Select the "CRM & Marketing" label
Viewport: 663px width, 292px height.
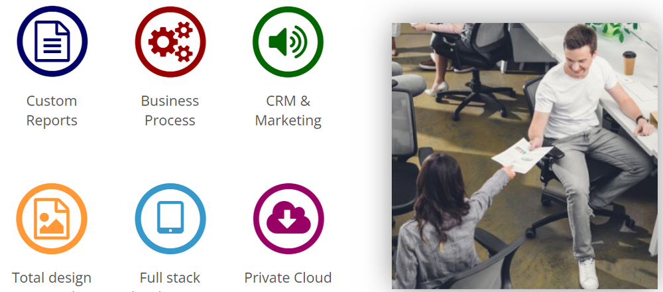(x=288, y=110)
